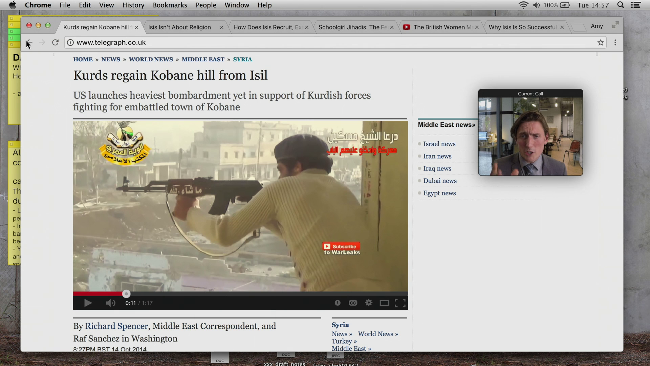This screenshot has width=650, height=366.
Task: Open the History menu
Action: 133,5
